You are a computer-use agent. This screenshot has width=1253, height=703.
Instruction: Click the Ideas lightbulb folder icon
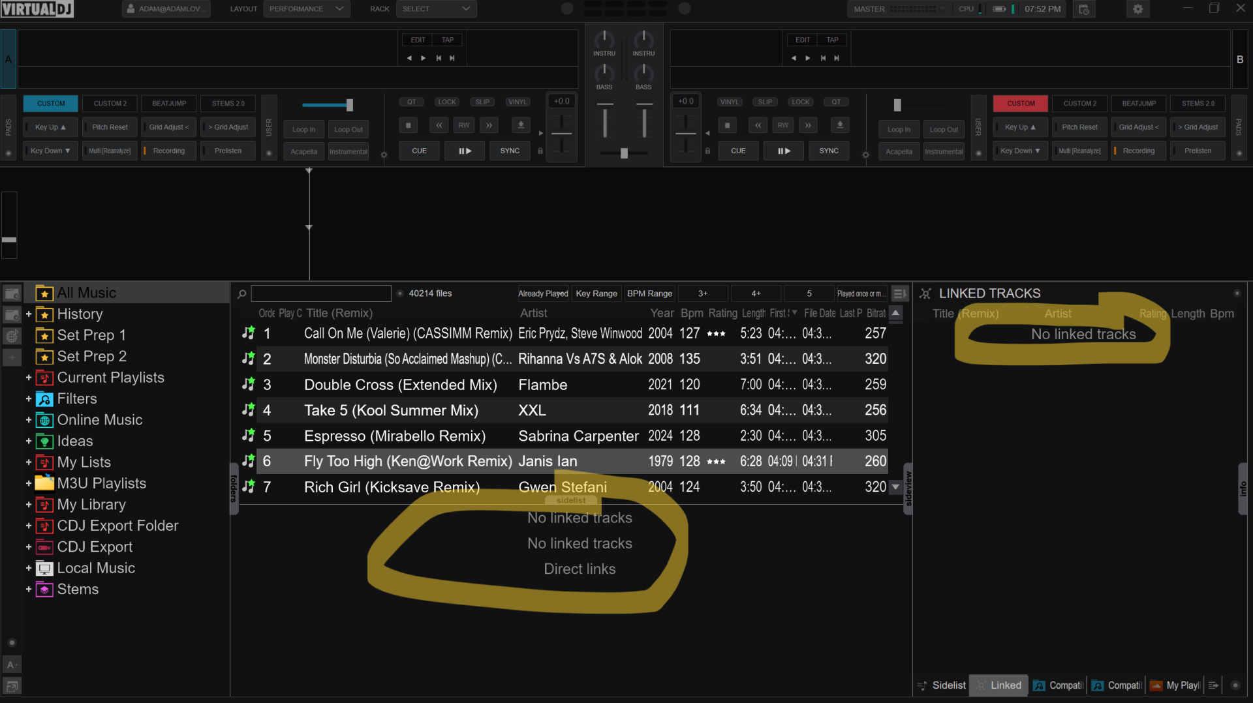click(x=44, y=441)
